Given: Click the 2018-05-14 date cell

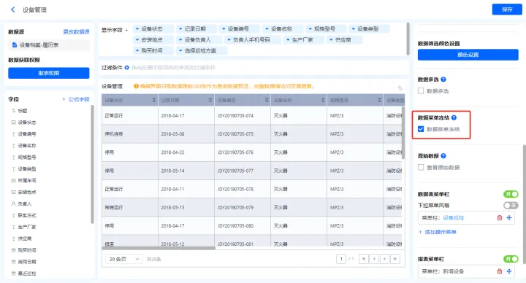Looking at the screenshot, I should [x=186, y=171].
